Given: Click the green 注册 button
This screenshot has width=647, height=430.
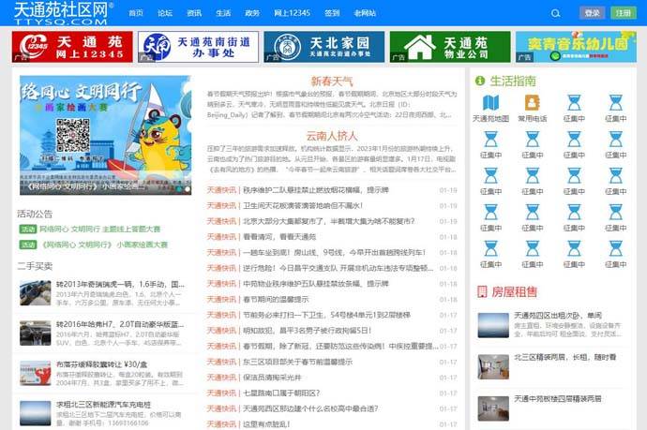Looking at the screenshot, I should 623,13.
